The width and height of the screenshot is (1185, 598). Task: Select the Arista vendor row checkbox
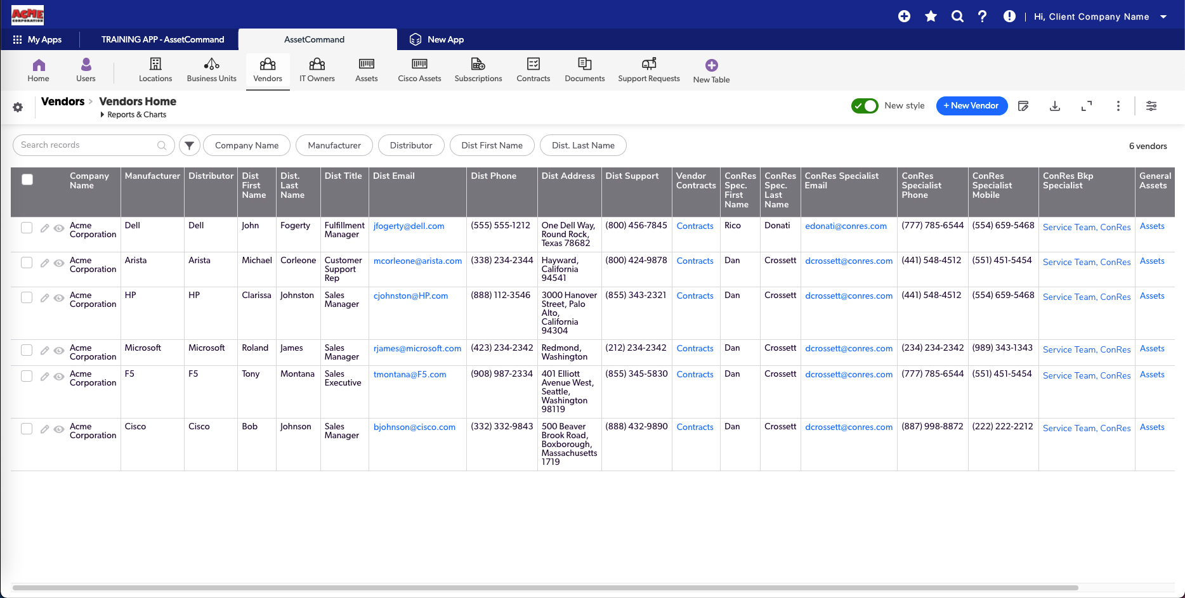click(27, 263)
